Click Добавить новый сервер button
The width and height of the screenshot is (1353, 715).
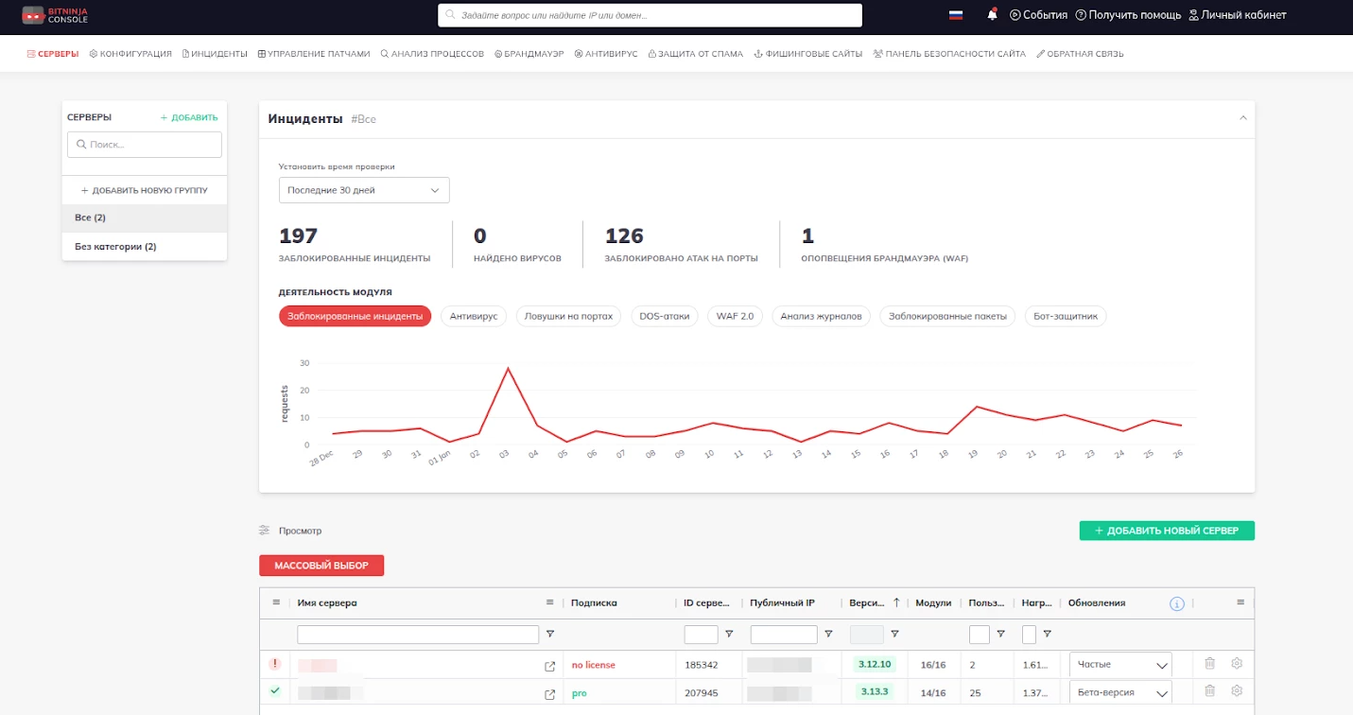click(x=1167, y=531)
